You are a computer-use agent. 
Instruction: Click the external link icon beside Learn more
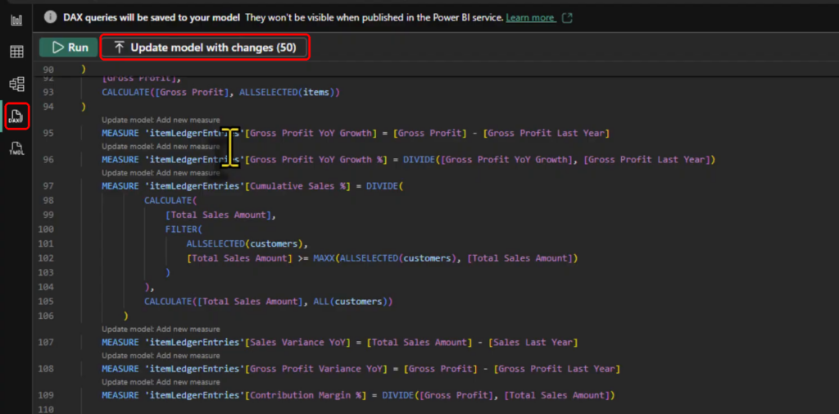568,18
